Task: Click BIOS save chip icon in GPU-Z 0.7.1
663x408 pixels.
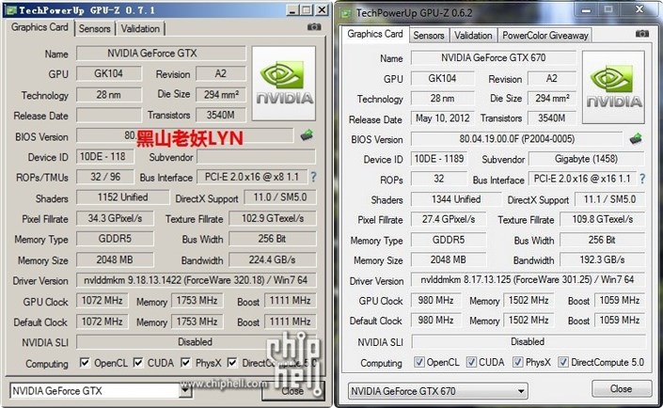Action: coord(307,135)
